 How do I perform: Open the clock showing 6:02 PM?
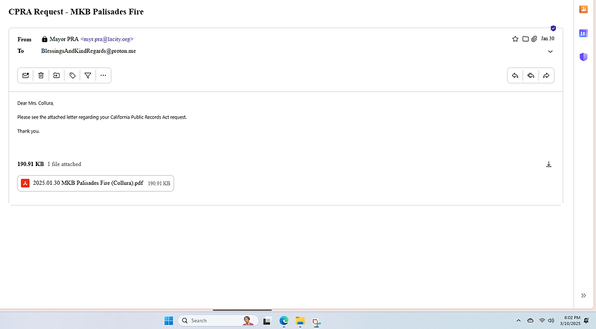click(570, 320)
